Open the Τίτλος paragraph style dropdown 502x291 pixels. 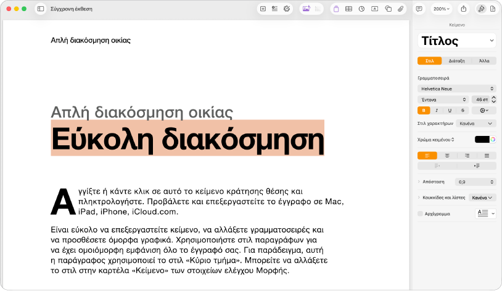[x=457, y=41]
